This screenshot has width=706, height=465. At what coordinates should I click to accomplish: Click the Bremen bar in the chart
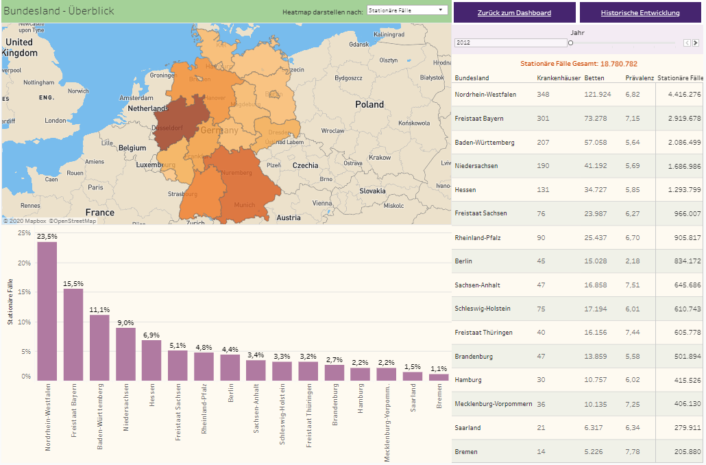438,377
